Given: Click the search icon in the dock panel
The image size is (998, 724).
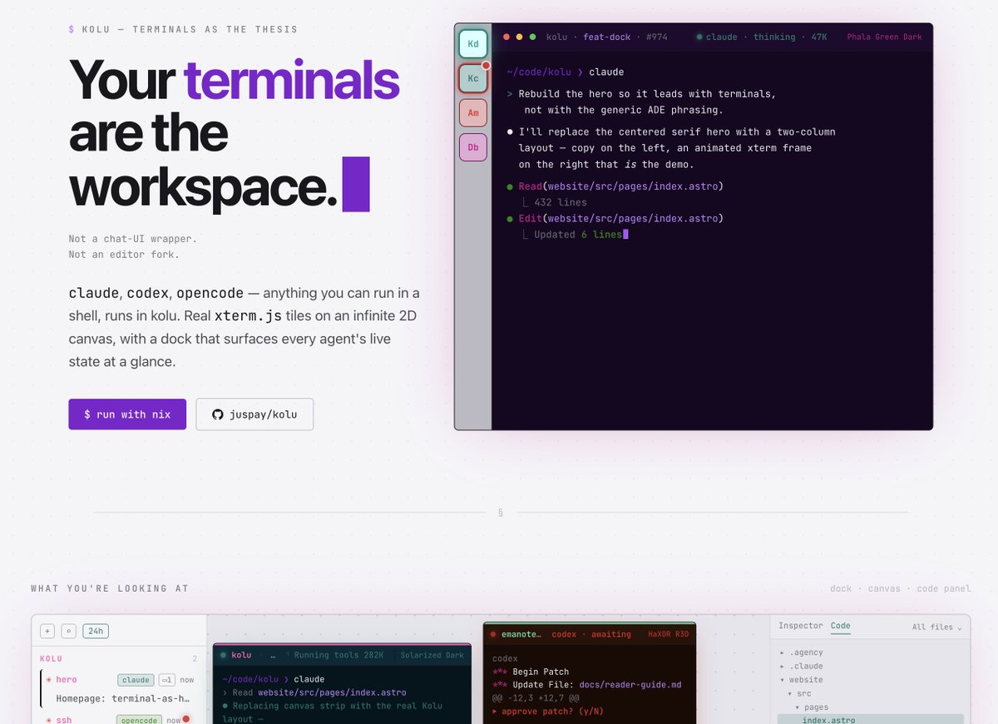Looking at the screenshot, I should pyautogui.click(x=69, y=631).
